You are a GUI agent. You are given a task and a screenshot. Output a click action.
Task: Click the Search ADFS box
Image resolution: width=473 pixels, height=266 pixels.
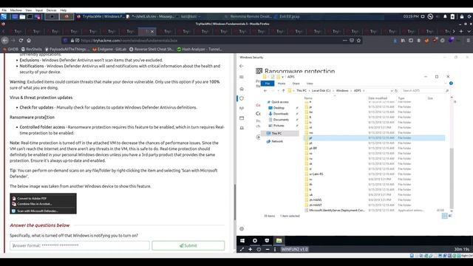coord(425,91)
